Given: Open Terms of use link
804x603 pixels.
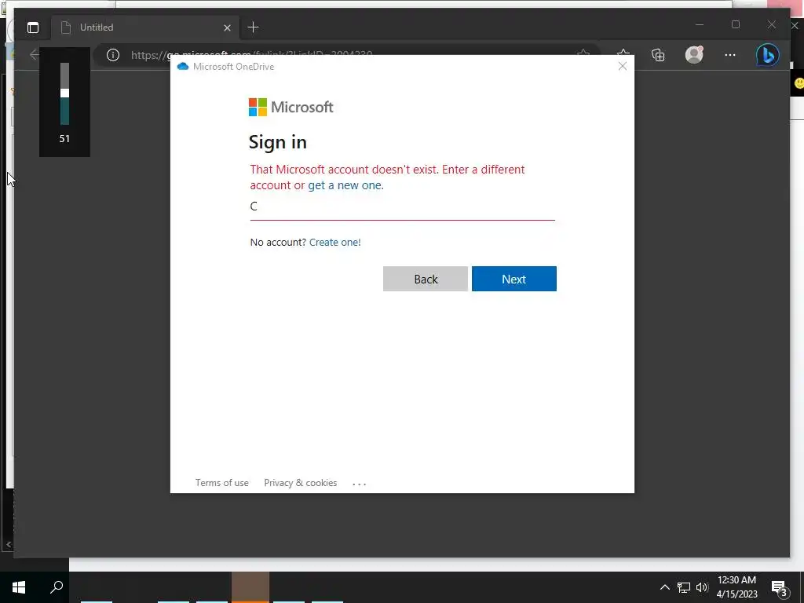Looking at the screenshot, I should 221,483.
